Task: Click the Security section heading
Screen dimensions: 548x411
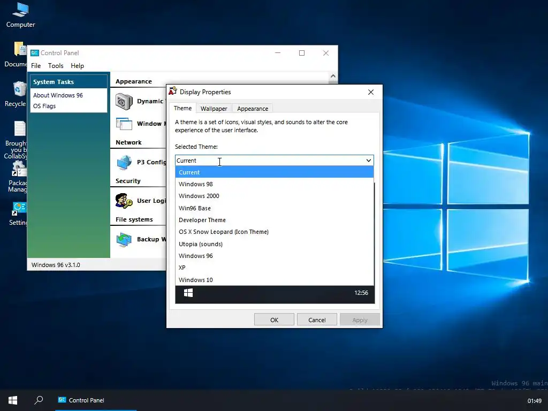Action: coord(128,181)
